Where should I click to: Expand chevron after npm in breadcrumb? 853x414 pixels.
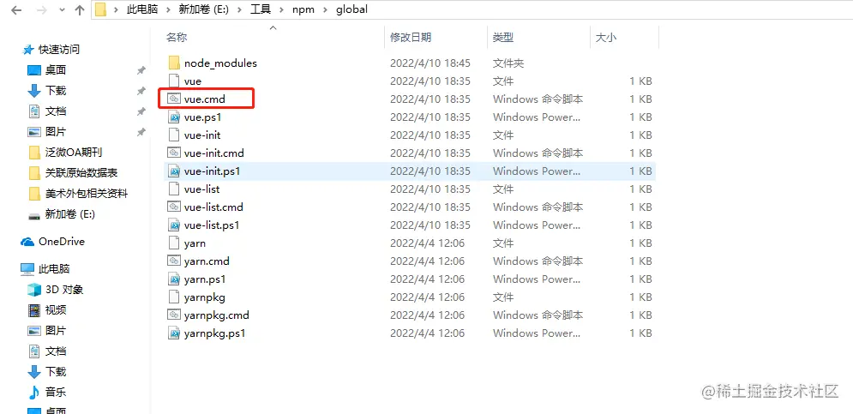[325, 9]
